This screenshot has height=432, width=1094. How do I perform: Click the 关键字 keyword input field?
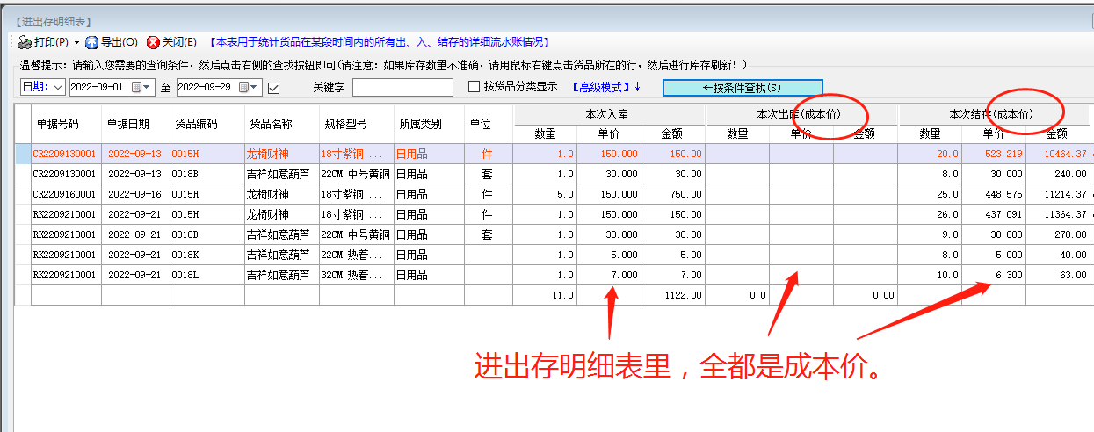tap(402, 87)
